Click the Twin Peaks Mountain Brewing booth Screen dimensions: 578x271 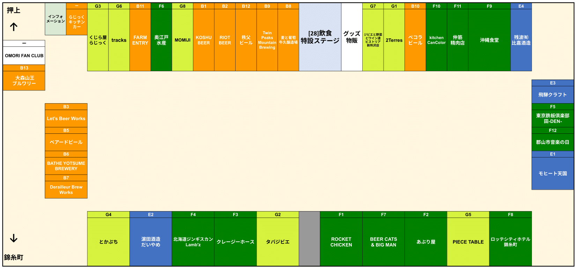pos(267,40)
